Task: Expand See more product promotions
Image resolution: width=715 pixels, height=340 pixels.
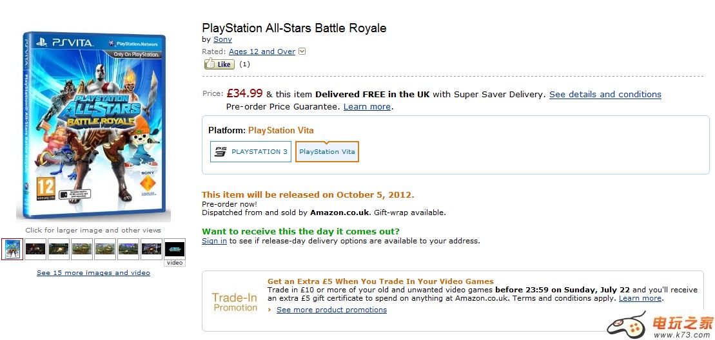Action: click(331, 310)
